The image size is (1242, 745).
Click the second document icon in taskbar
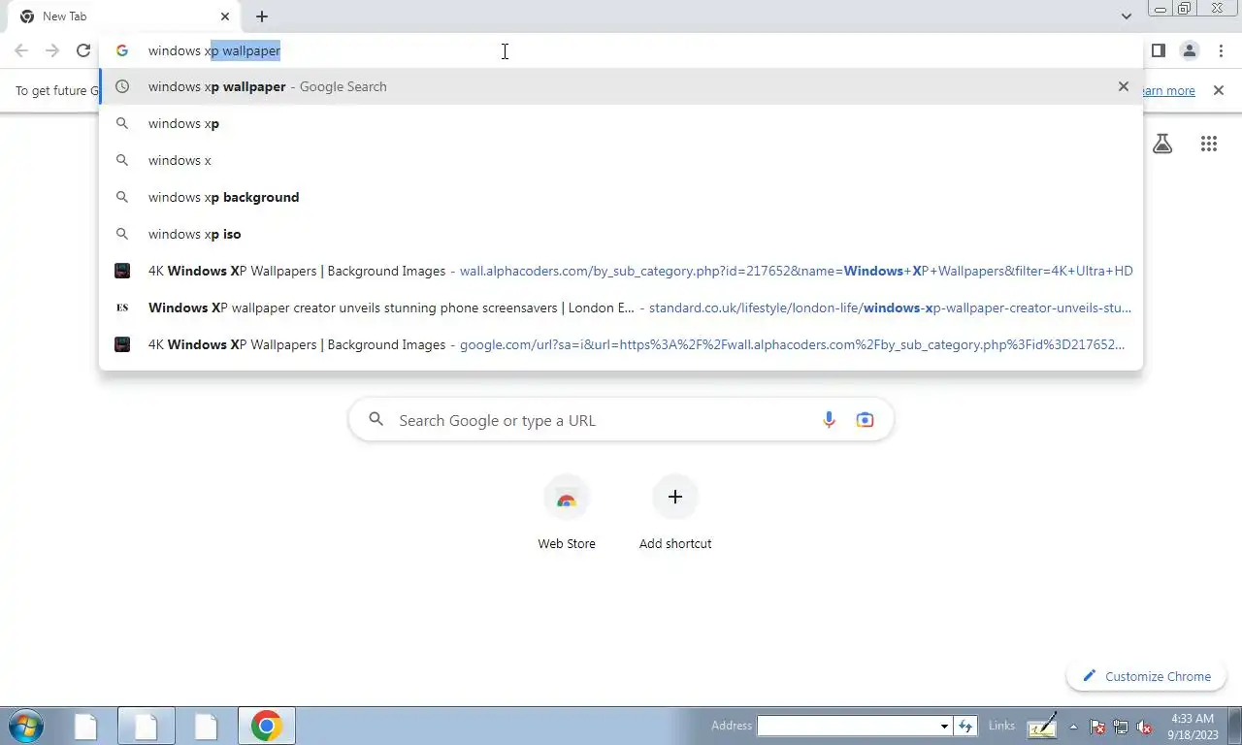pyautogui.click(x=146, y=726)
